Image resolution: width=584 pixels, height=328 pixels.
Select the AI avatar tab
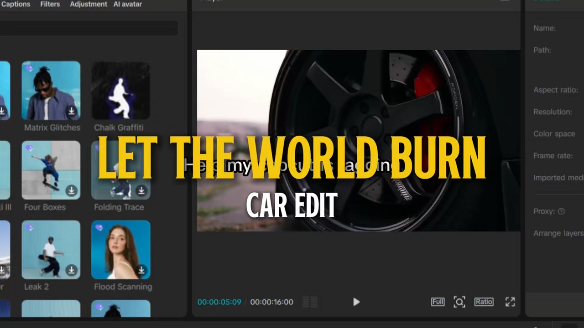(x=128, y=4)
